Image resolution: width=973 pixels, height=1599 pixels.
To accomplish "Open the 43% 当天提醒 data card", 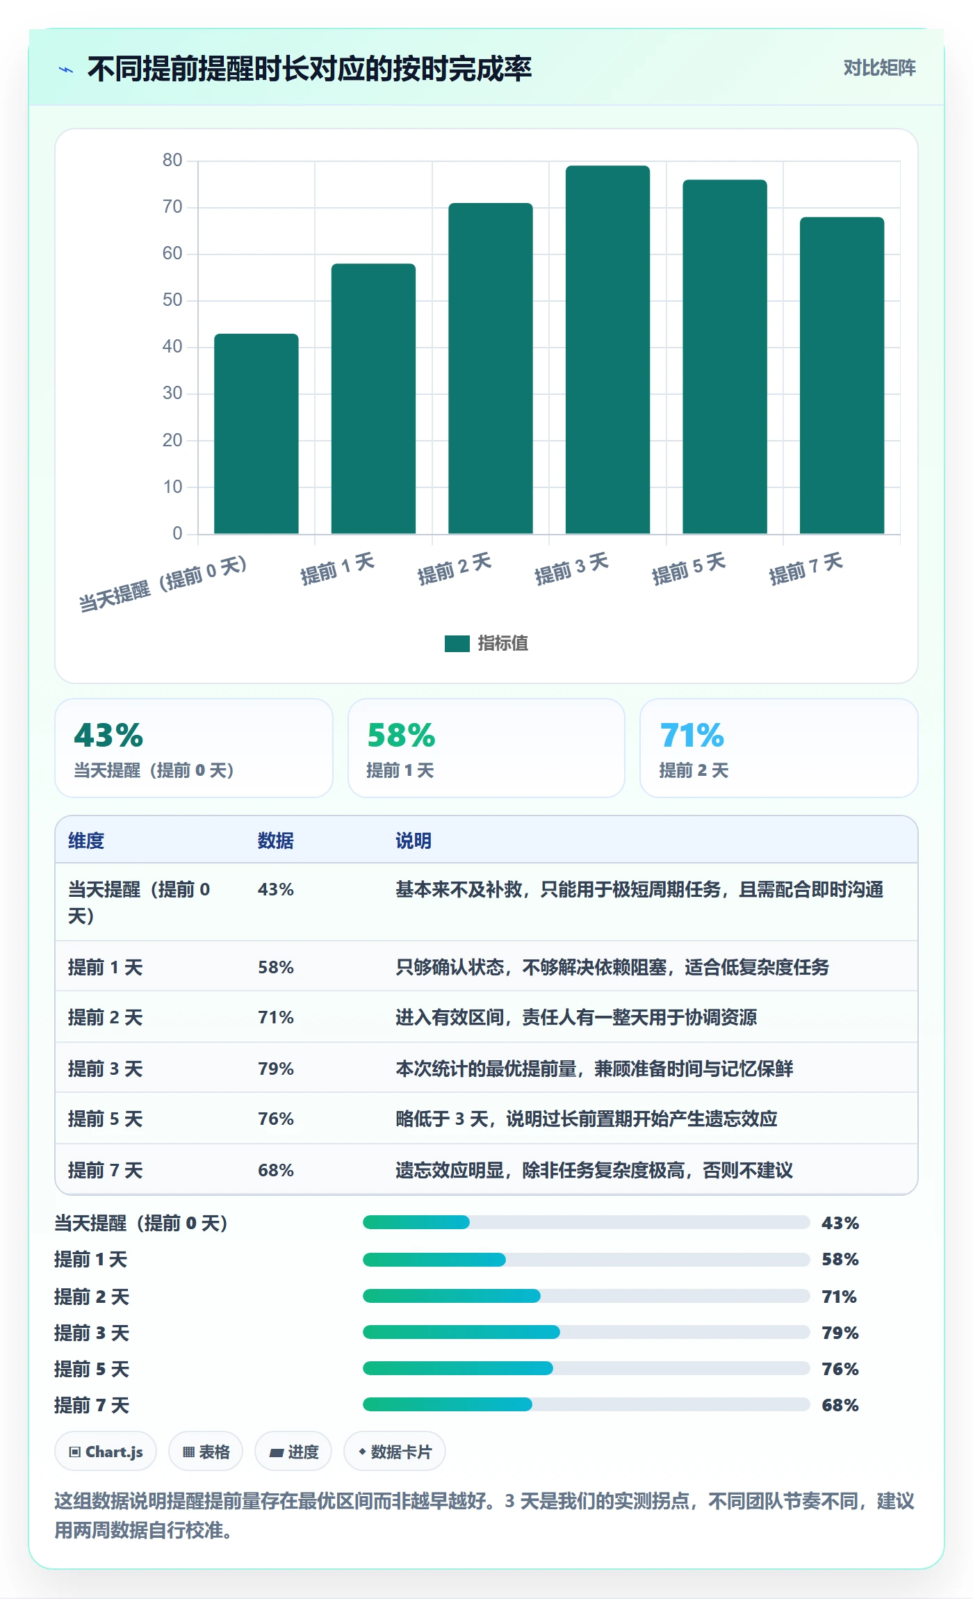I will (194, 748).
